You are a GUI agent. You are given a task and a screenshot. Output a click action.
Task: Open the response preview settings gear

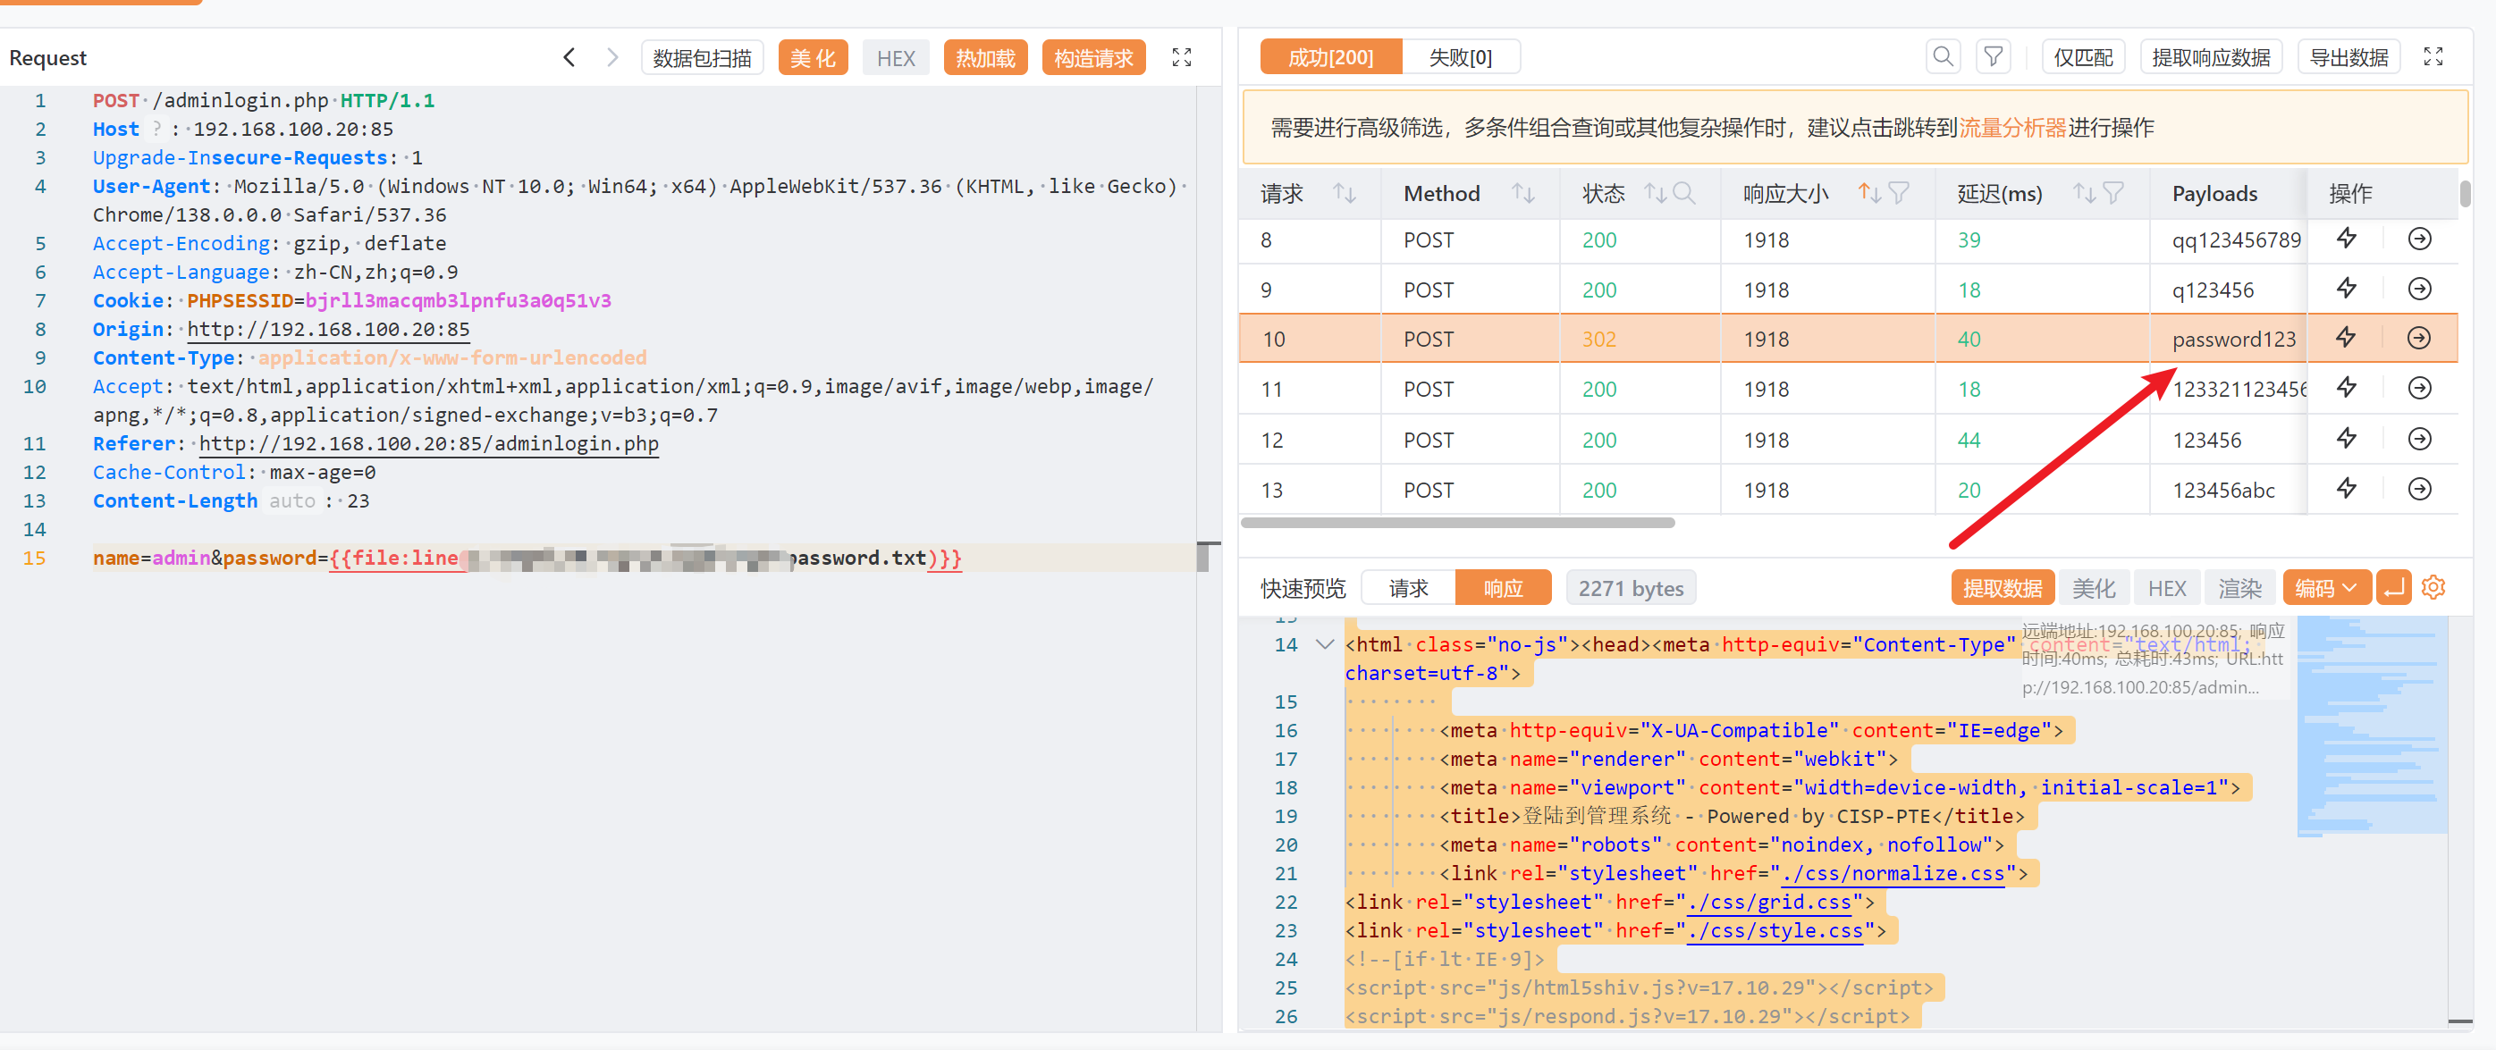[2432, 588]
